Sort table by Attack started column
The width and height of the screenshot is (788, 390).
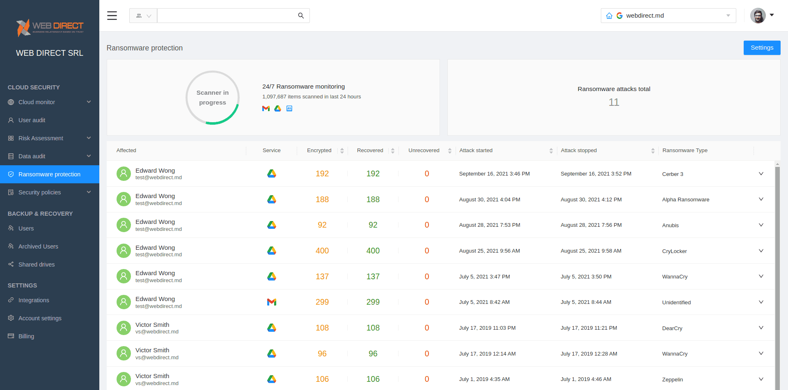pos(551,151)
